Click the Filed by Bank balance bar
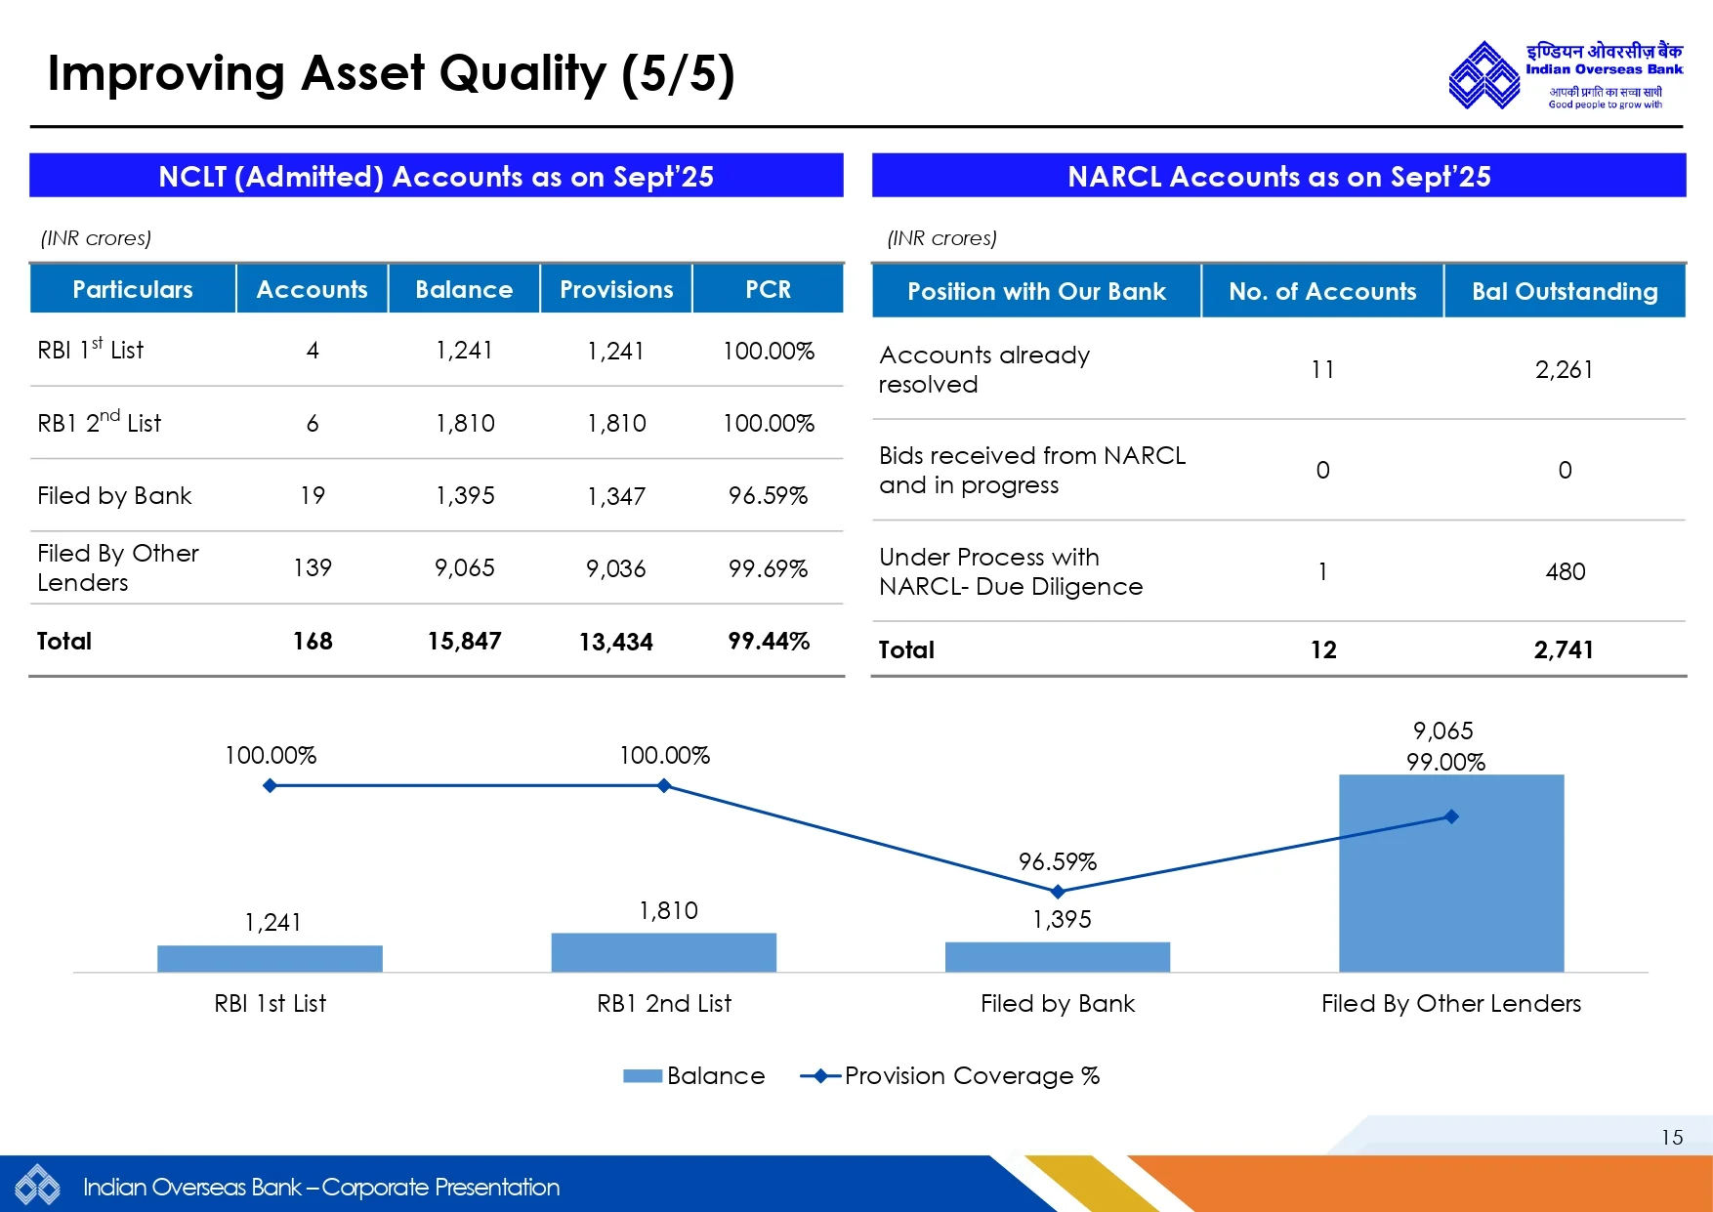Screen dimensions: 1713x1212 [x=1058, y=957]
